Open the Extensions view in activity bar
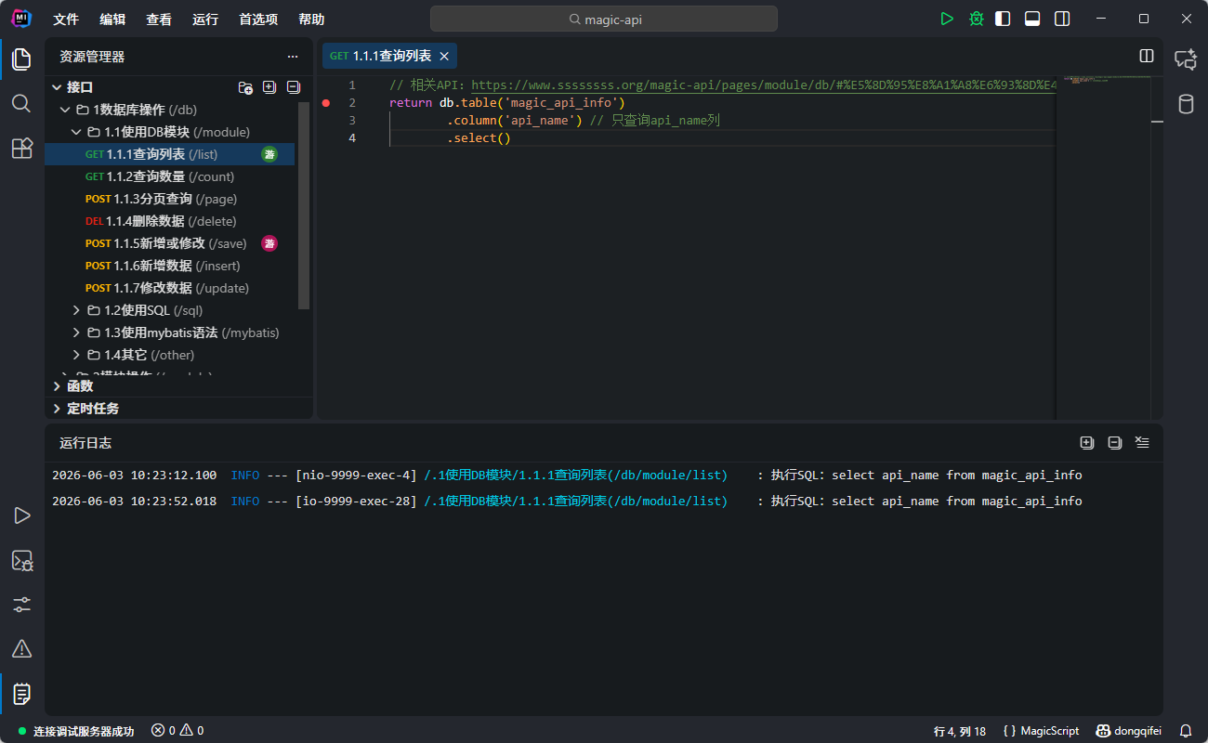Viewport: 1208px width, 743px height. (21, 148)
